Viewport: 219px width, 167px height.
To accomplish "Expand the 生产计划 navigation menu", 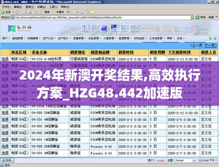I will (x=49, y=38).
